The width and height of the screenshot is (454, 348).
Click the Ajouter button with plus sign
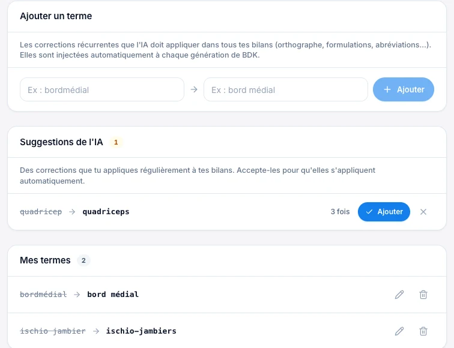coord(404,89)
